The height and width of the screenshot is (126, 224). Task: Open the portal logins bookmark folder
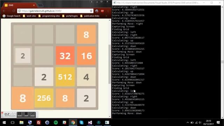pos(70,16)
